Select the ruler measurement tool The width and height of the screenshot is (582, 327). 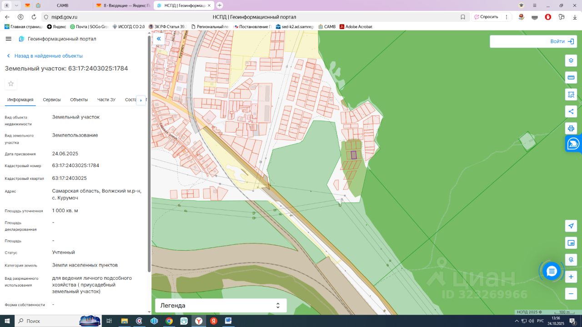[x=571, y=78]
